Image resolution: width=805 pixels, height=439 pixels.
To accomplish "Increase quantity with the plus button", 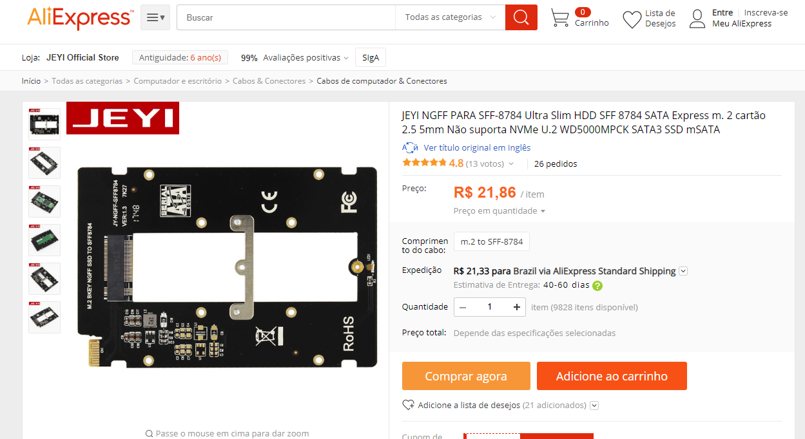I will tap(517, 307).
